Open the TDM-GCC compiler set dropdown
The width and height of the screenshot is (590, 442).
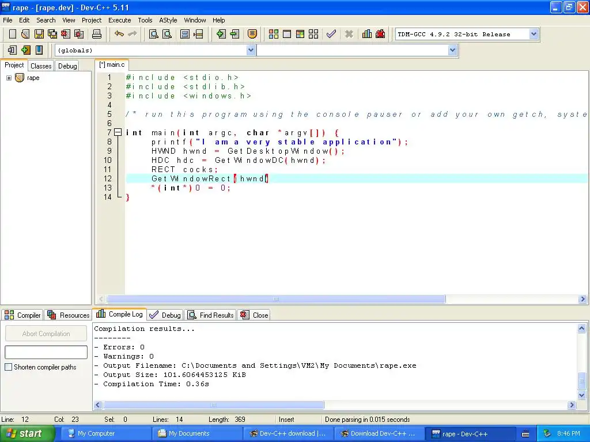click(534, 34)
